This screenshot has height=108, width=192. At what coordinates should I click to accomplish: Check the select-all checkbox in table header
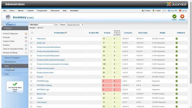(32, 33)
